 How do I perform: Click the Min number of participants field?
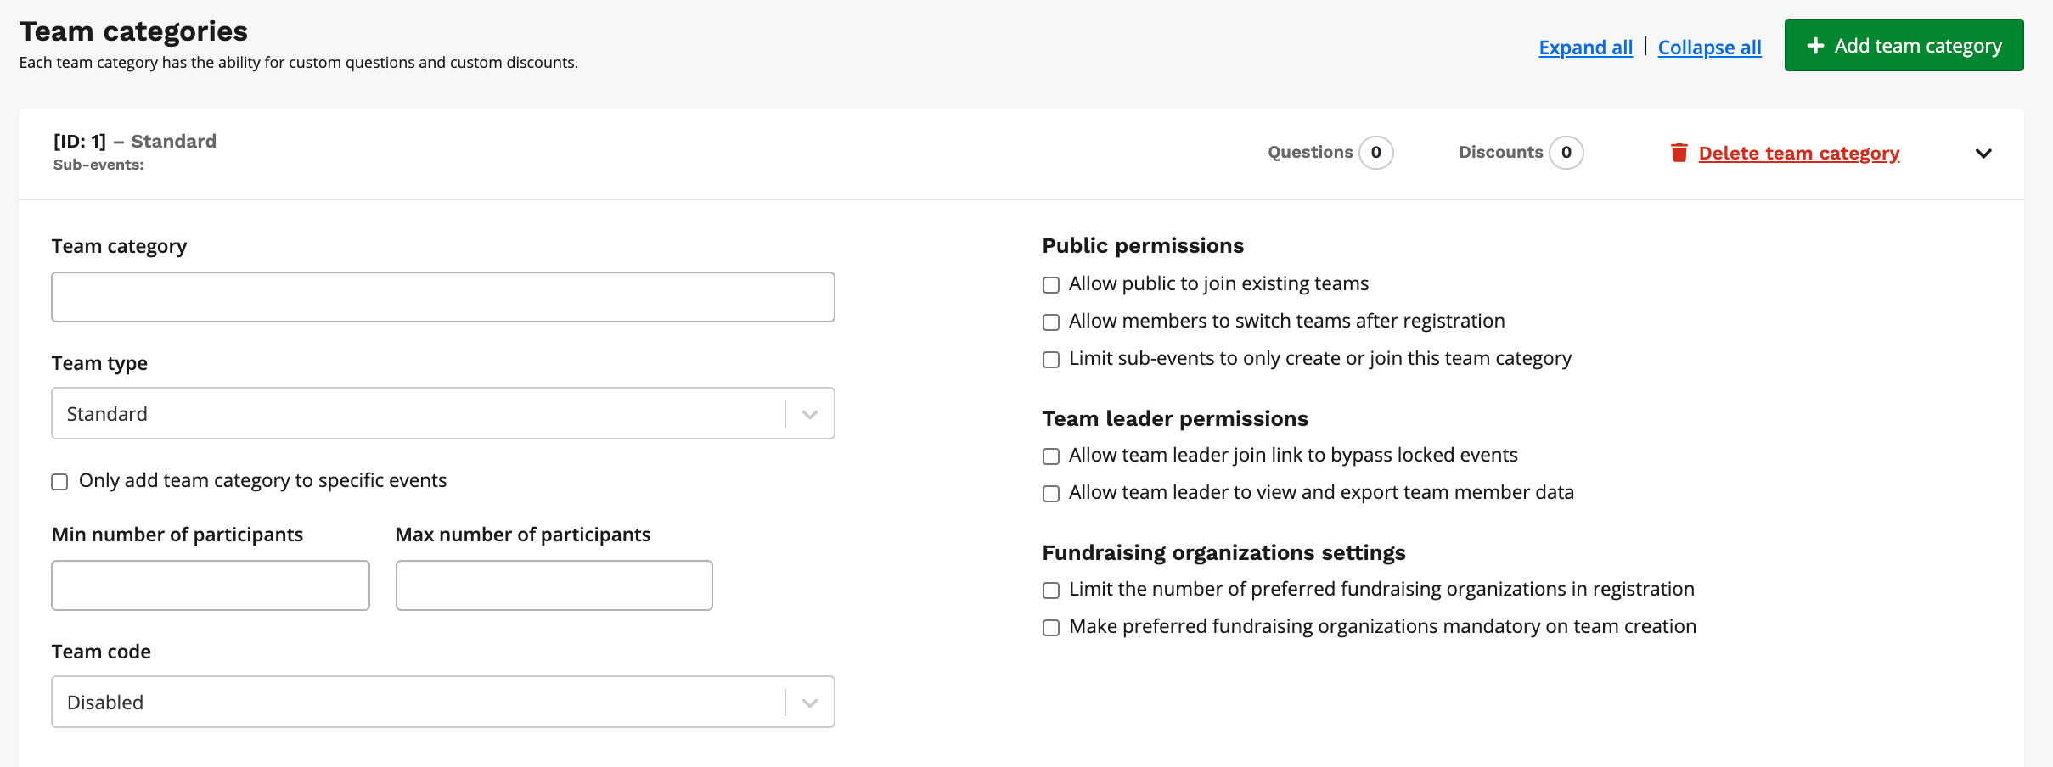click(211, 585)
